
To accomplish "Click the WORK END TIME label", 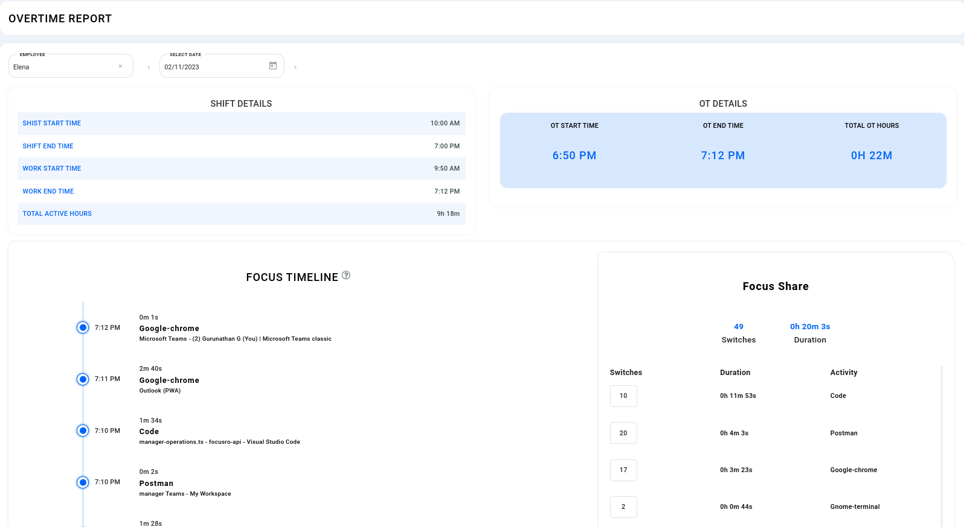I will pyautogui.click(x=48, y=191).
